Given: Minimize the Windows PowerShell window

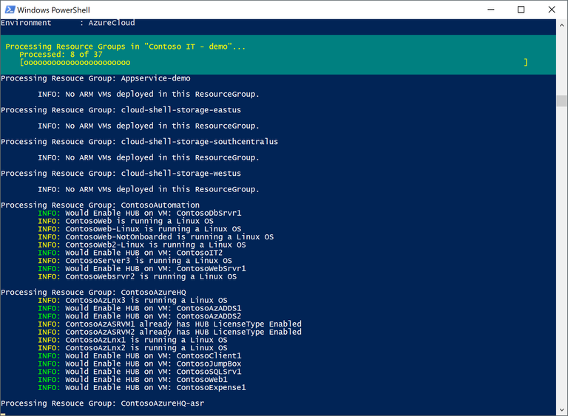Looking at the screenshot, I should pyautogui.click(x=491, y=10).
